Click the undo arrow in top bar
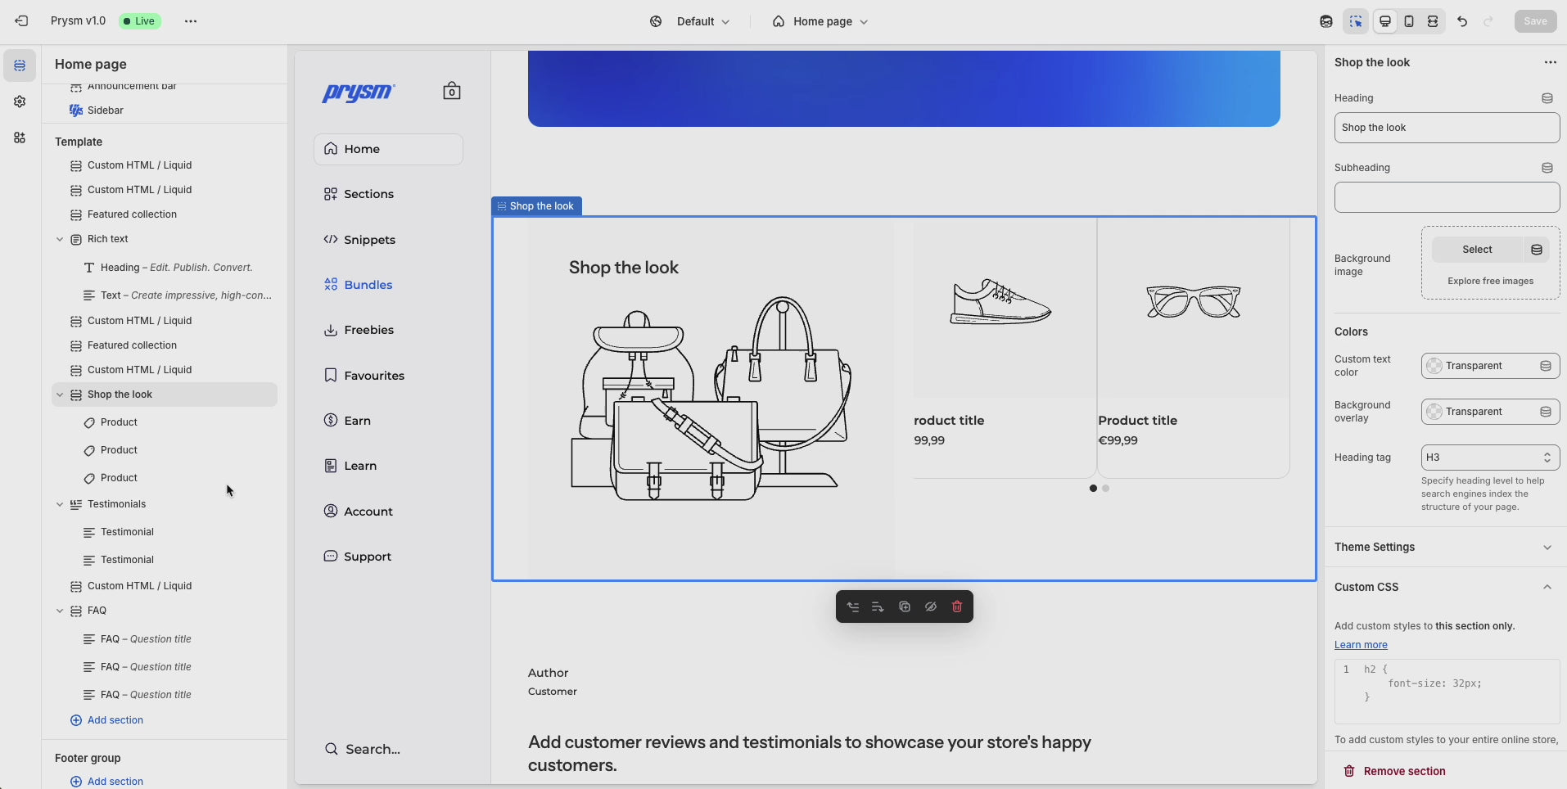1567x789 pixels. pyautogui.click(x=1462, y=21)
